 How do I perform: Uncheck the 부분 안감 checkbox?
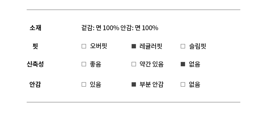click(134, 85)
